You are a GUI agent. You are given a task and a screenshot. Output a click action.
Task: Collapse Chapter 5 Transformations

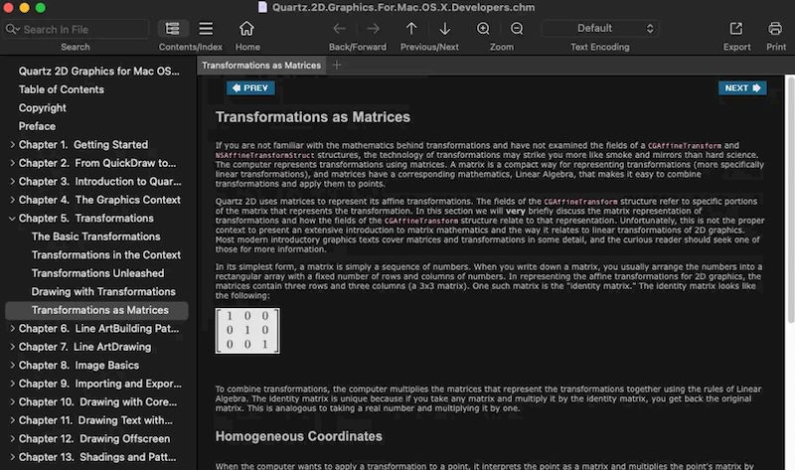click(x=12, y=218)
